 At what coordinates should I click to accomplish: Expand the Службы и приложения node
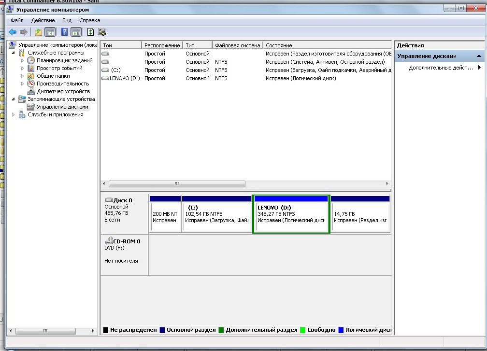tap(13, 114)
